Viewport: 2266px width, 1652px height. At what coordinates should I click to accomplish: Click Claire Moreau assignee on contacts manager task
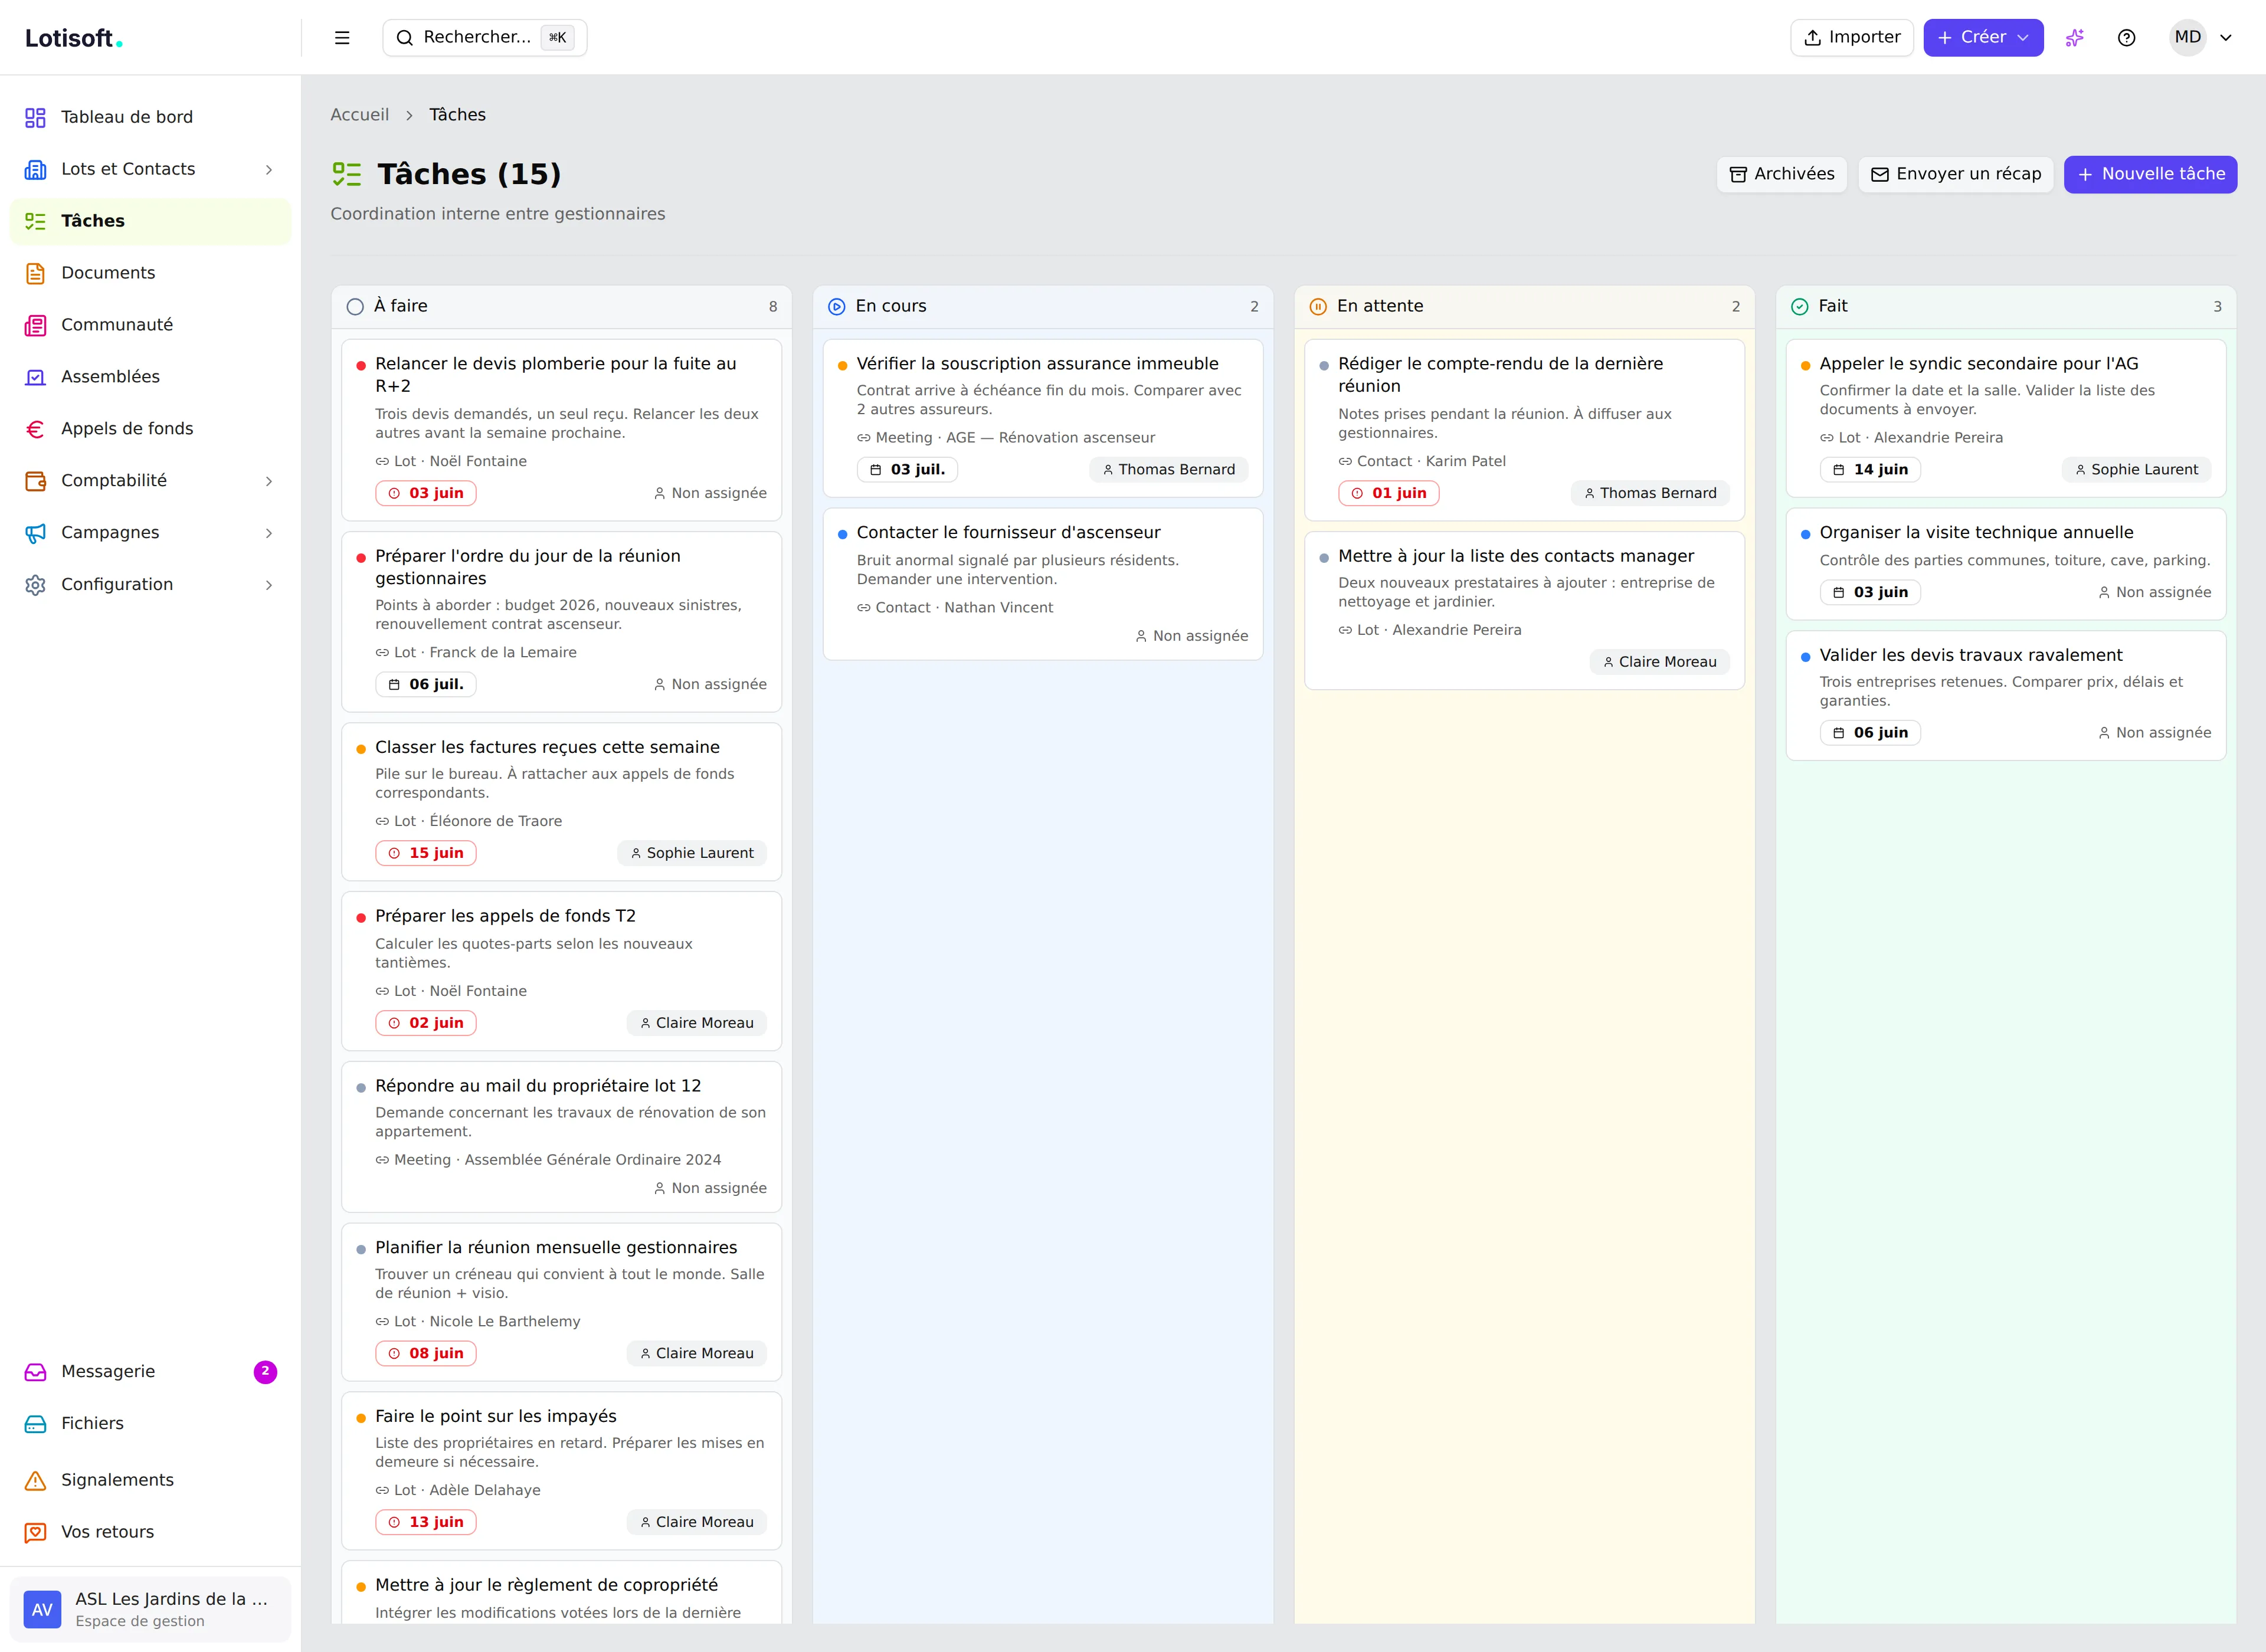[1660, 662]
